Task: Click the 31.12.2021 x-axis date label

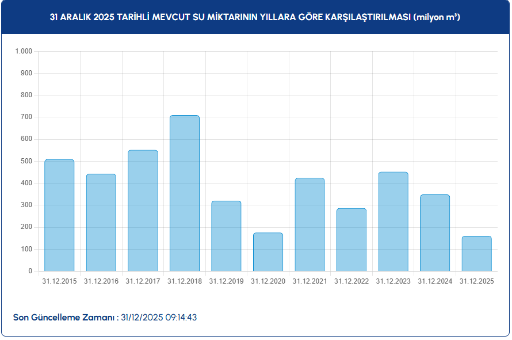Action: tap(310, 281)
